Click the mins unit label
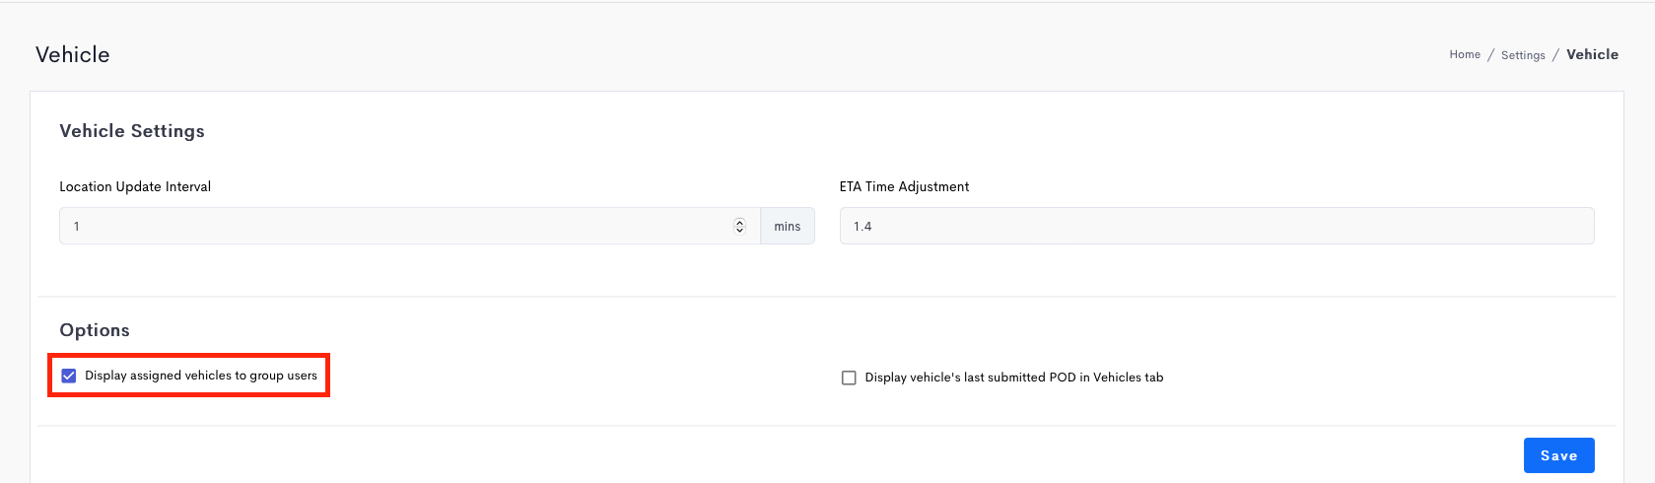This screenshot has height=483, width=1655. click(788, 226)
